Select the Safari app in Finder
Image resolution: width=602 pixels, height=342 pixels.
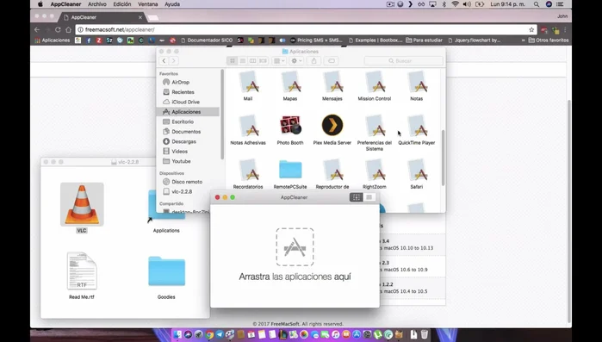(x=417, y=170)
